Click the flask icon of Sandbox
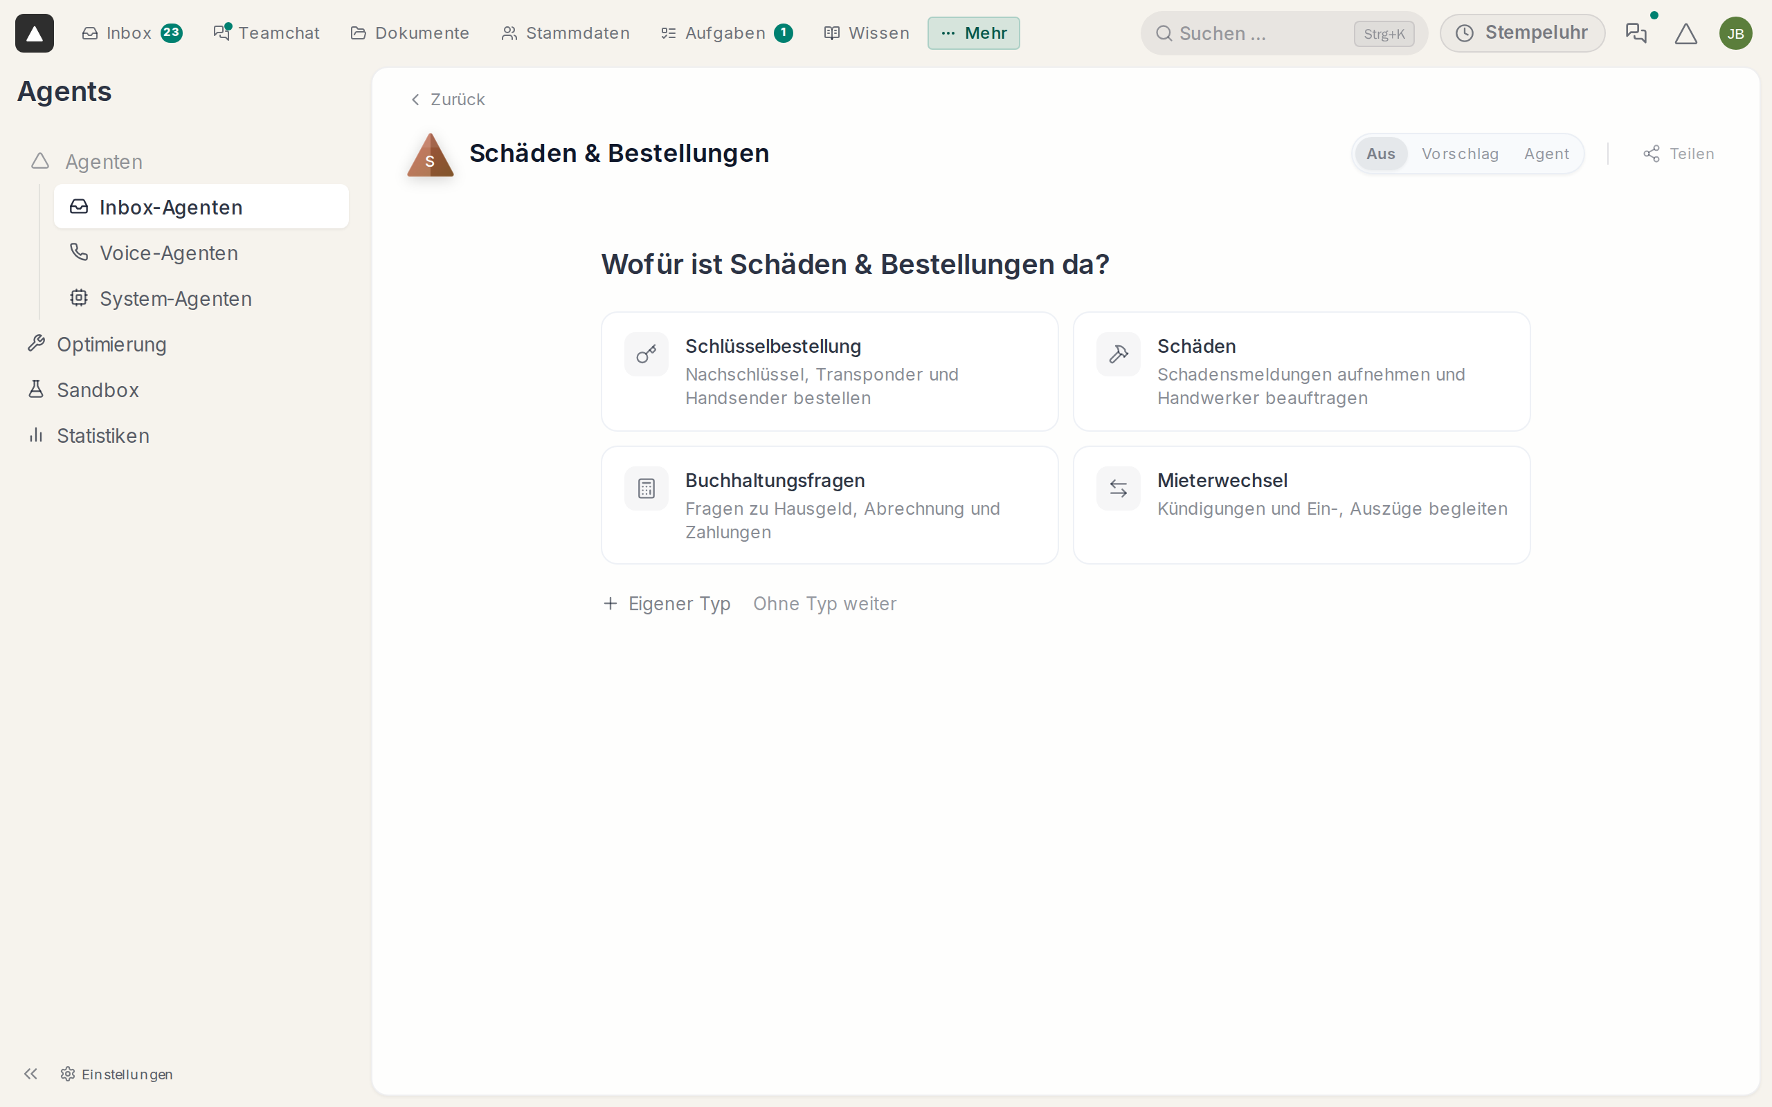The height and width of the screenshot is (1107, 1772). 36,389
